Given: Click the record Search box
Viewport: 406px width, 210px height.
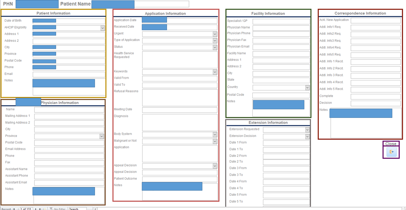Looking at the screenshot, I should point(77,209).
